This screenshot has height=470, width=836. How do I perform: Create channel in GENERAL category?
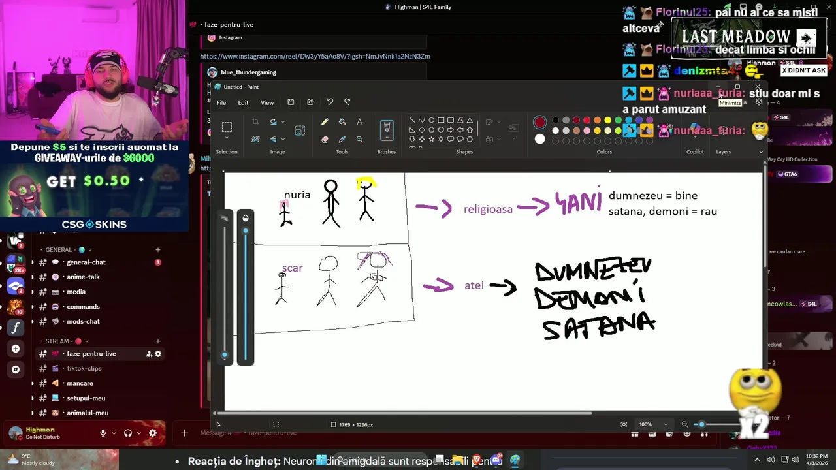point(157,250)
